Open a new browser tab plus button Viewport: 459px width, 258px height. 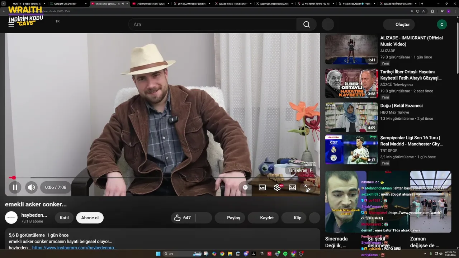click(422, 4)
